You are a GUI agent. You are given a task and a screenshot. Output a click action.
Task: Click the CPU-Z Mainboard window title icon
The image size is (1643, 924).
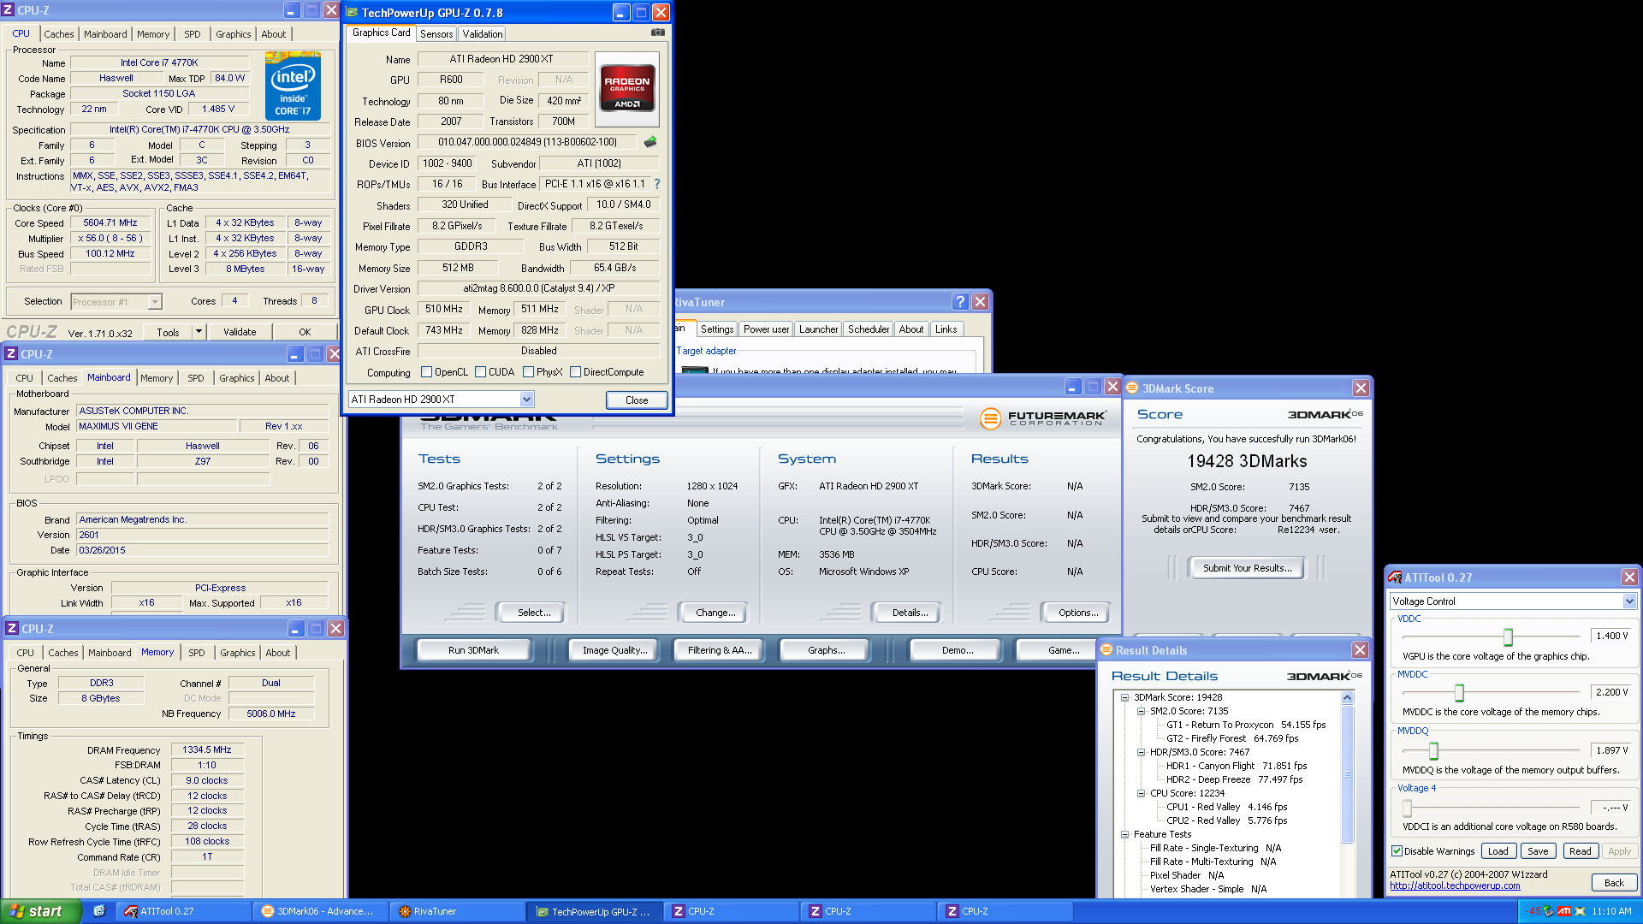point(11,353)
